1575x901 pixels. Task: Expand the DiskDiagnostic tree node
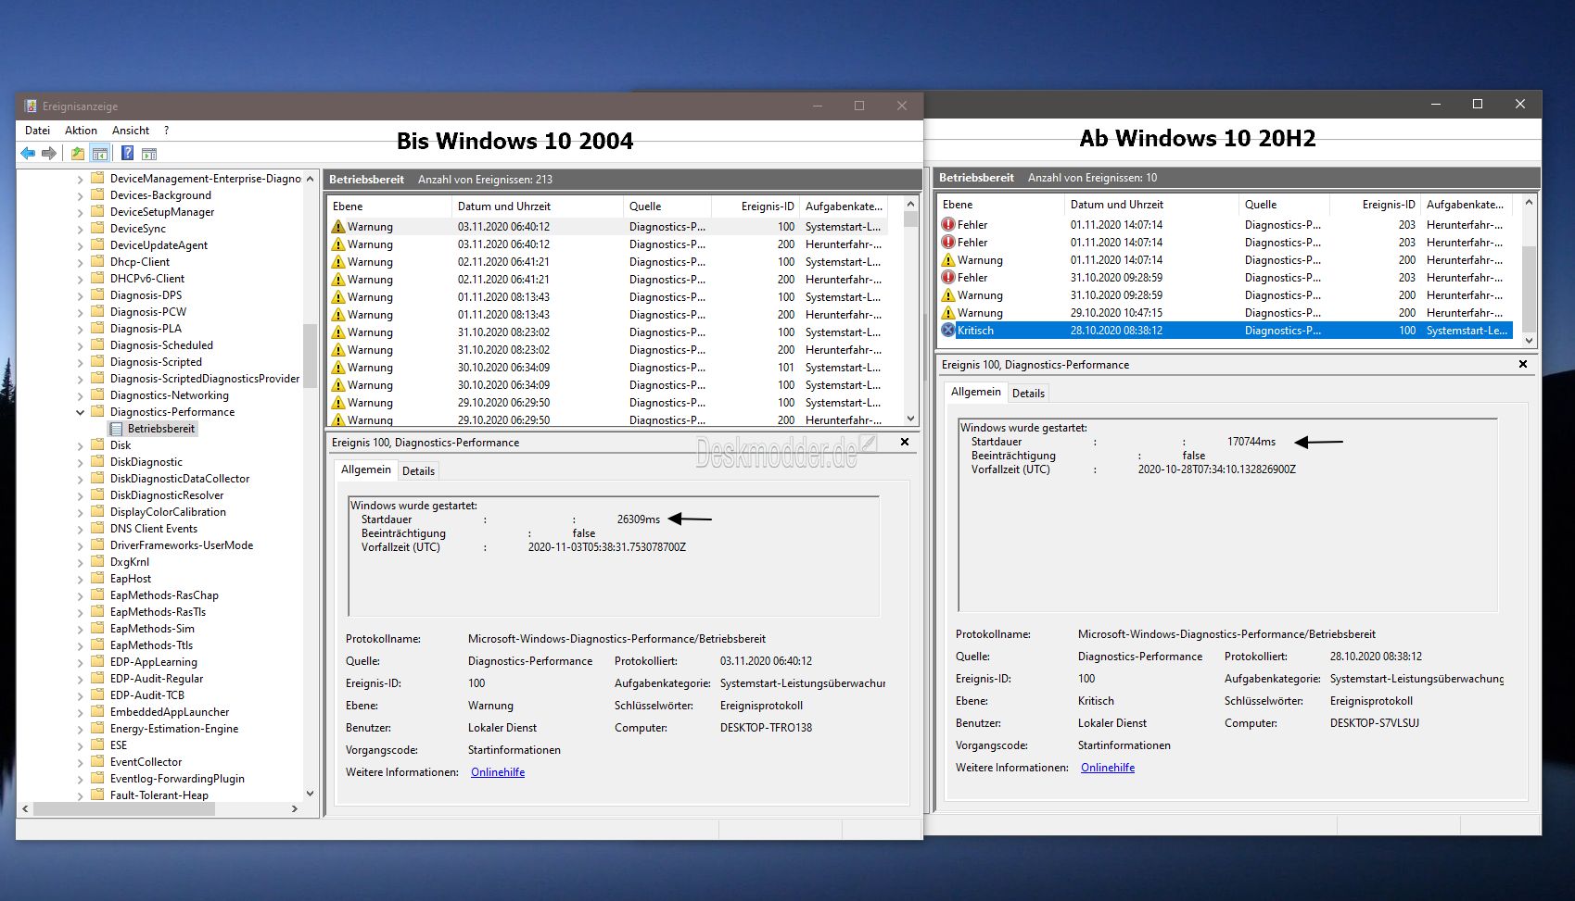pyautogui.click(x=80, y=462)
